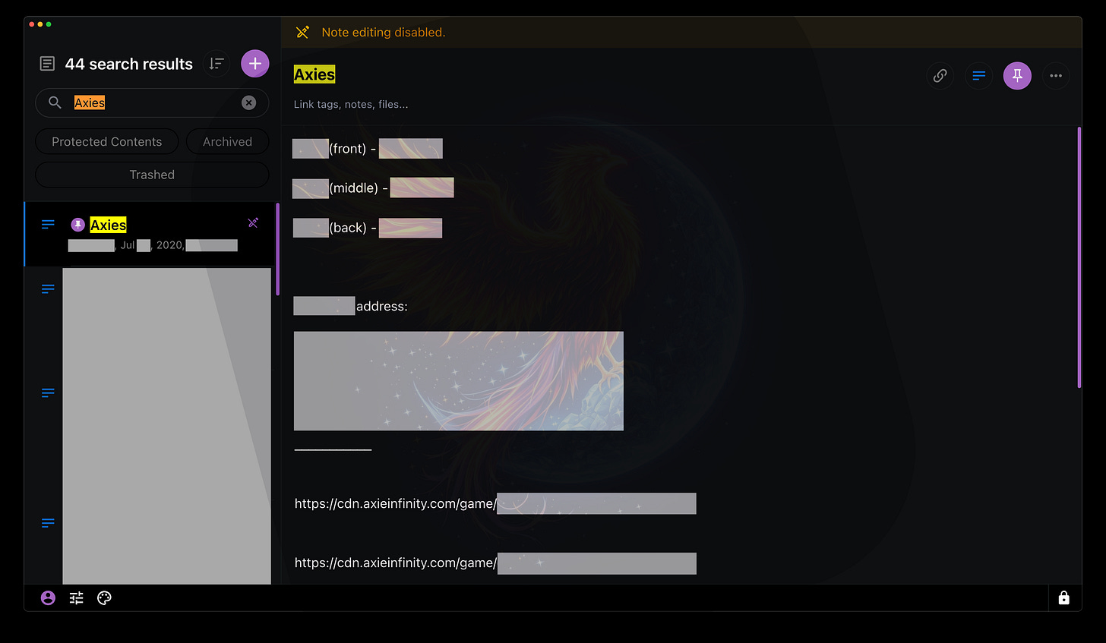Click the "(front) -" text line
The width and height of the screenshot is (1106, 643).
tap(352, 149)
